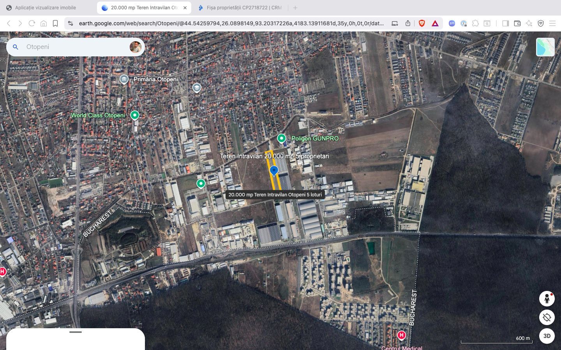The image size is (561, 350).
Task: Open Street View with the pegman icon
Action: pos(547,299)
